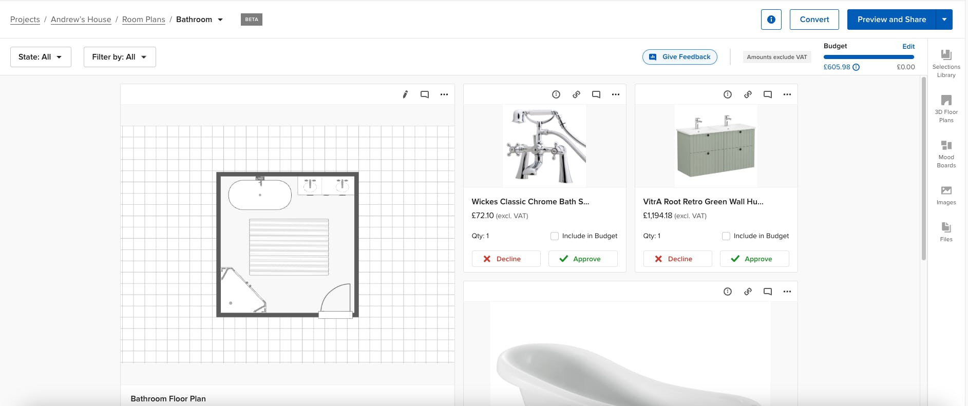This screenshot has width=968, height=406.
Task: Go to Andrew's House in the breadcrumb
Action: pyautogui.click(x=81, y=20)
